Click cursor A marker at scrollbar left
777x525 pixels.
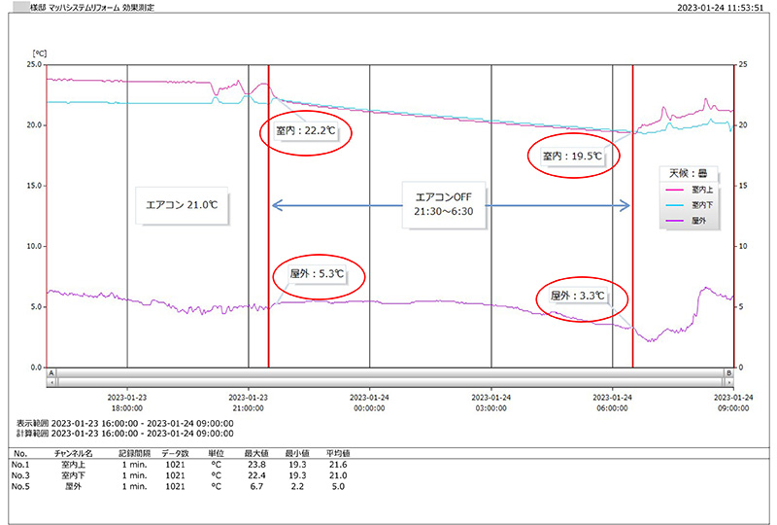pyautogui.click(x=51, y=372)
